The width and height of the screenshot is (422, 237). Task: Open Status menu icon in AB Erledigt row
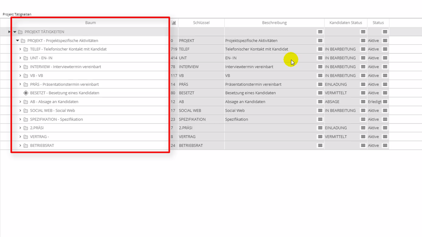coord(385,102)
